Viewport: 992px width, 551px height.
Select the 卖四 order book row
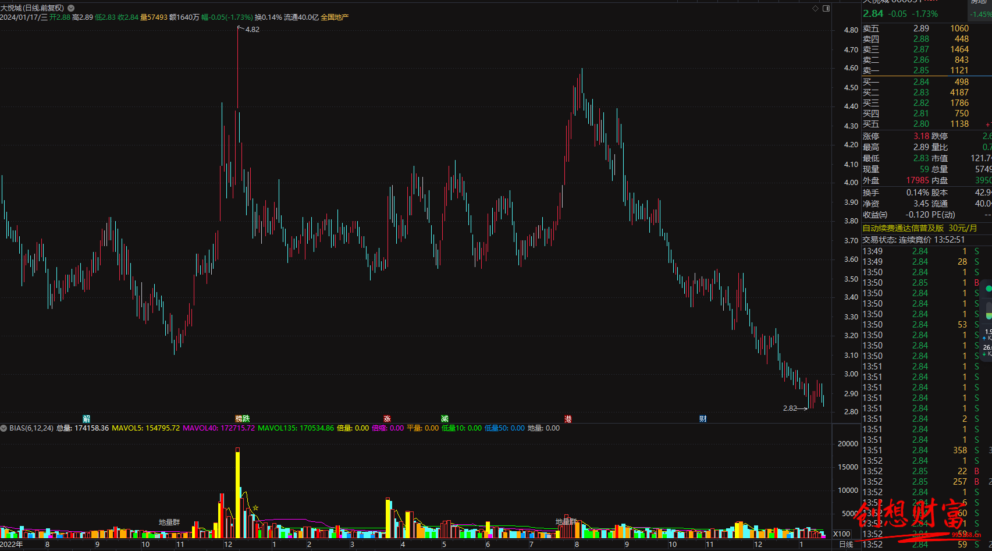click(x=926, y=39)
